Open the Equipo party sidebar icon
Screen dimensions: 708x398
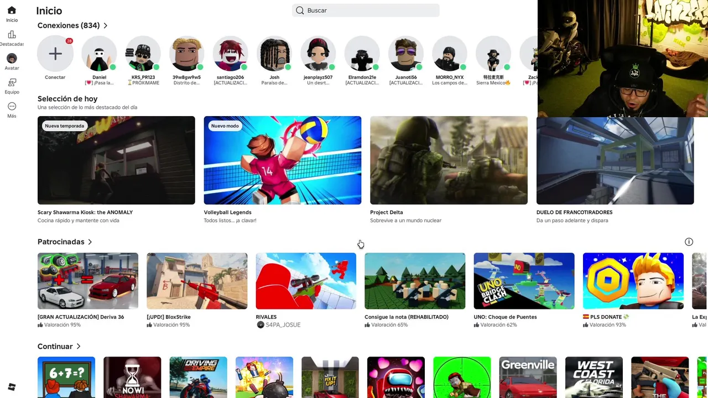tap(12, 82)
